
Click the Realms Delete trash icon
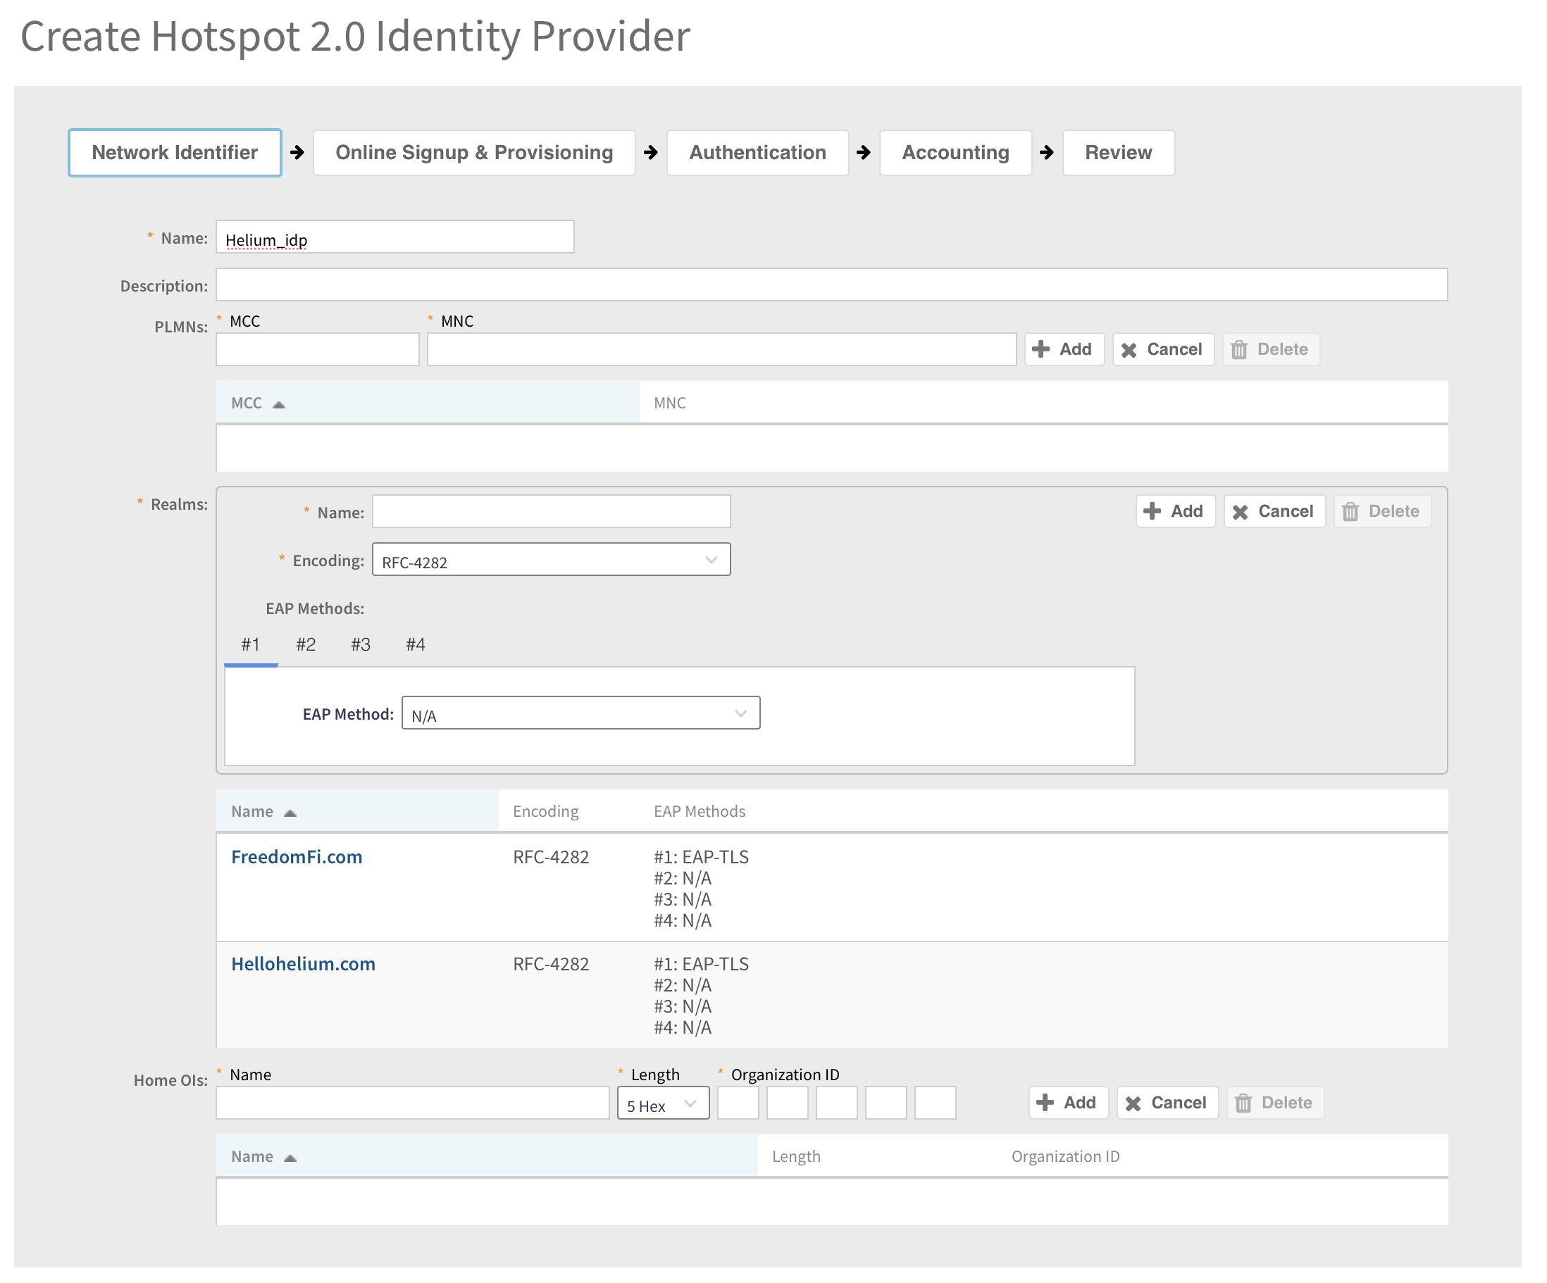(1350, 512)
